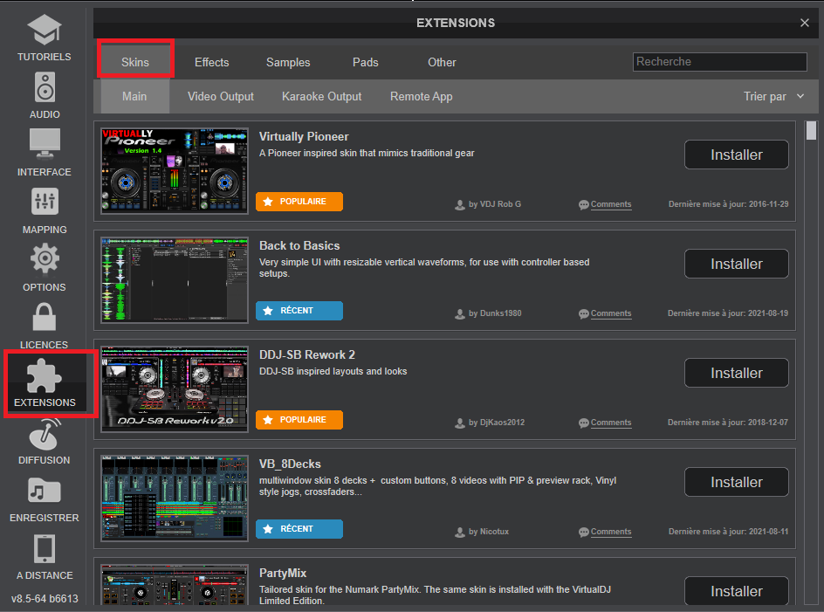Click update date 2016-11-29
Screen dimensions: 824x612
pos(769,204)
